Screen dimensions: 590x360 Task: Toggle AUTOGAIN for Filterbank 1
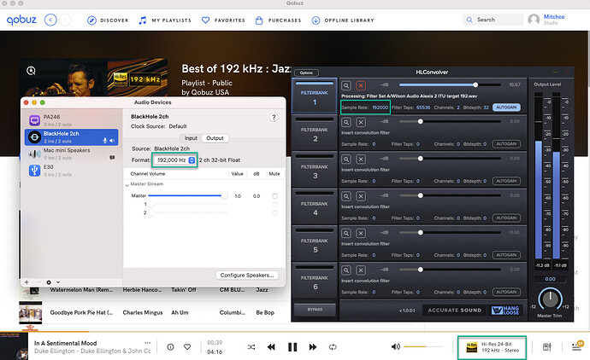click(x=506, y=107)
